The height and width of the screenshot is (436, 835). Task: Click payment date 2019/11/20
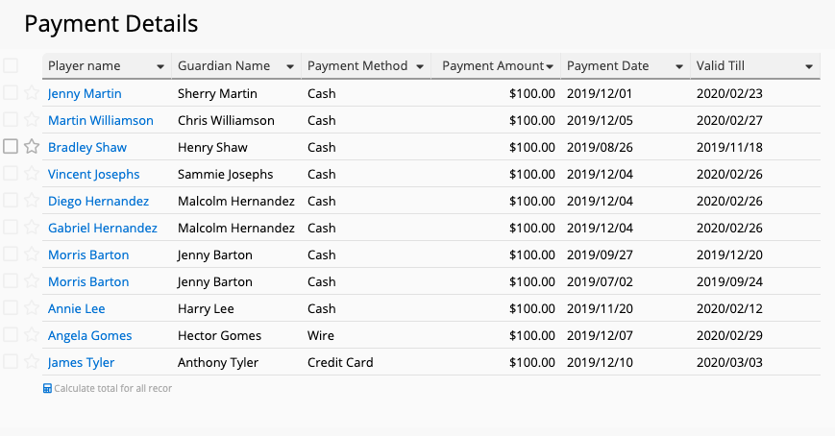point(600,309)
